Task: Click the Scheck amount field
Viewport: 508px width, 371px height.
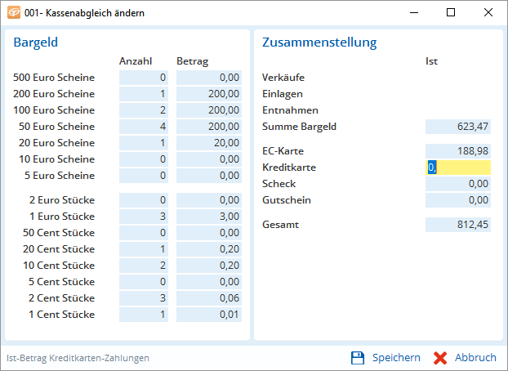Action: 458,184
